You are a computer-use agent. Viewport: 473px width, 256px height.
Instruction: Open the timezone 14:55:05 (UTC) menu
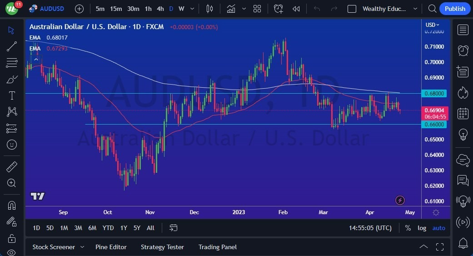(x=370, y=228)
